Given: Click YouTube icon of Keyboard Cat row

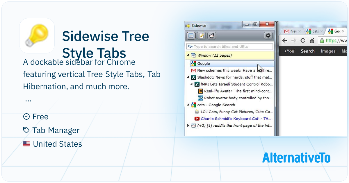Looking at the screenshot, I should 197,119.
